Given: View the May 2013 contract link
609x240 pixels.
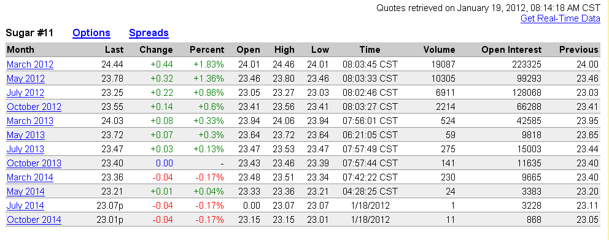Looking at the screenshot, I should 26,135.
